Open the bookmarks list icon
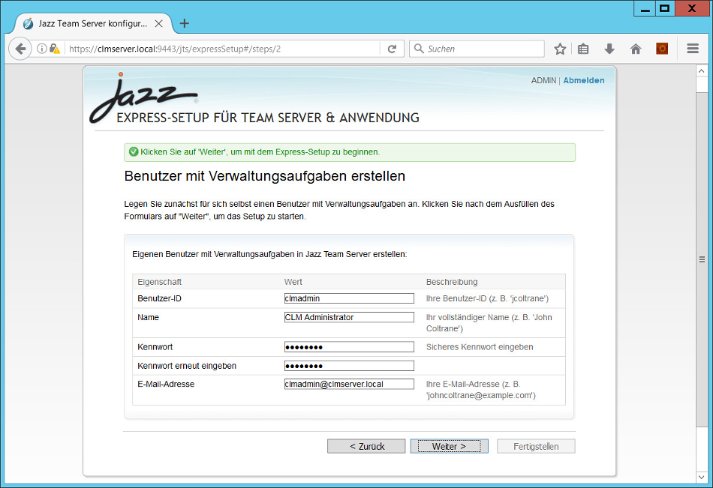The height and width of the screenshot is (488, 713). pos(583,49)
